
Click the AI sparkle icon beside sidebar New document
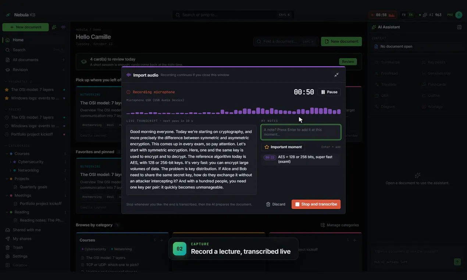point(54,27)
